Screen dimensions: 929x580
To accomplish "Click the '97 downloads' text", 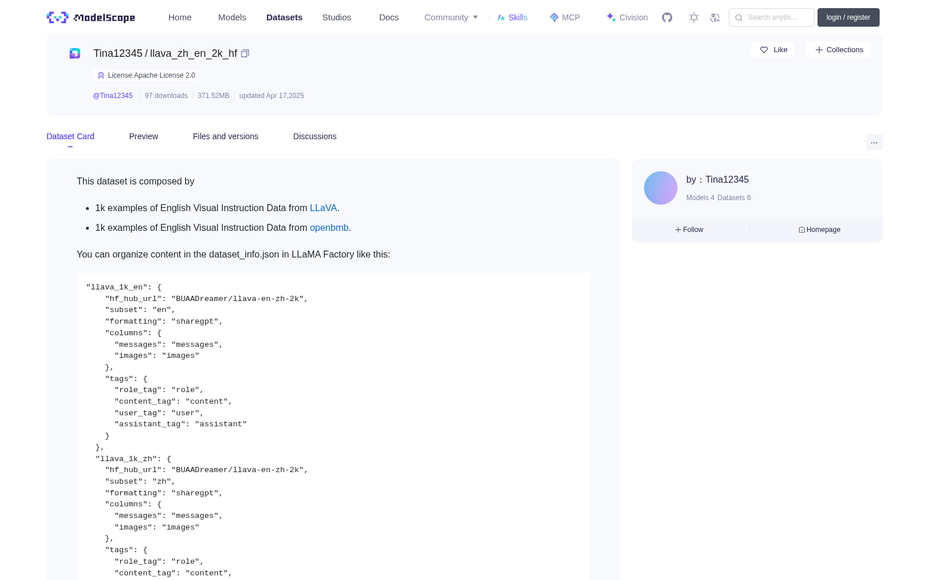I will pos(166,96).
